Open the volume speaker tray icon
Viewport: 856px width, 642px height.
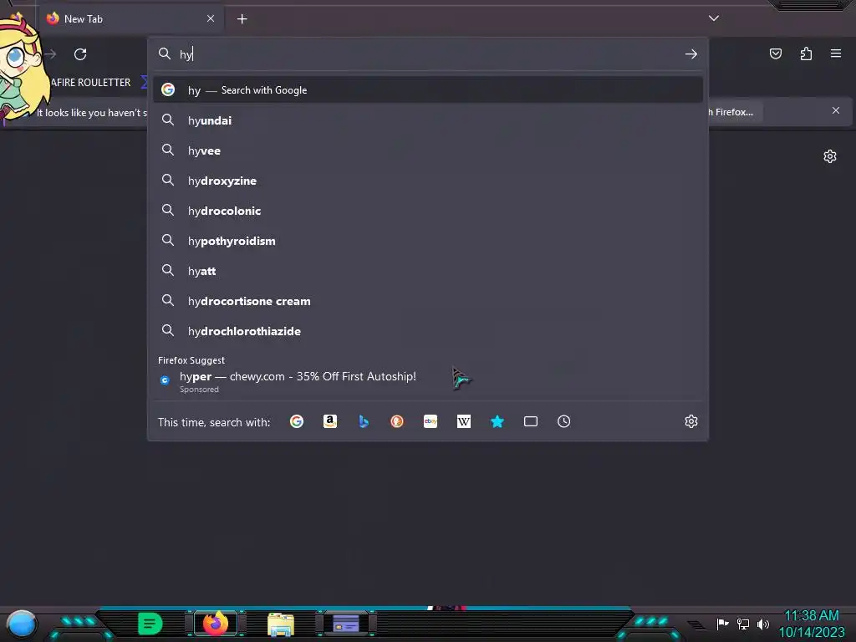tap(762, 624)
